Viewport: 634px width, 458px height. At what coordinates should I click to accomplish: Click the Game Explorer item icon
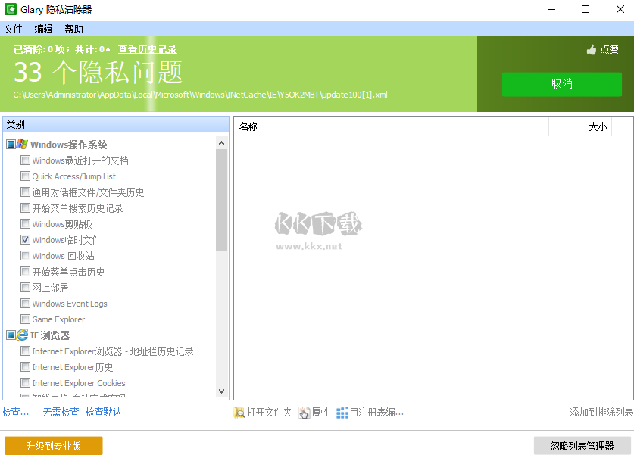(25, 319)
